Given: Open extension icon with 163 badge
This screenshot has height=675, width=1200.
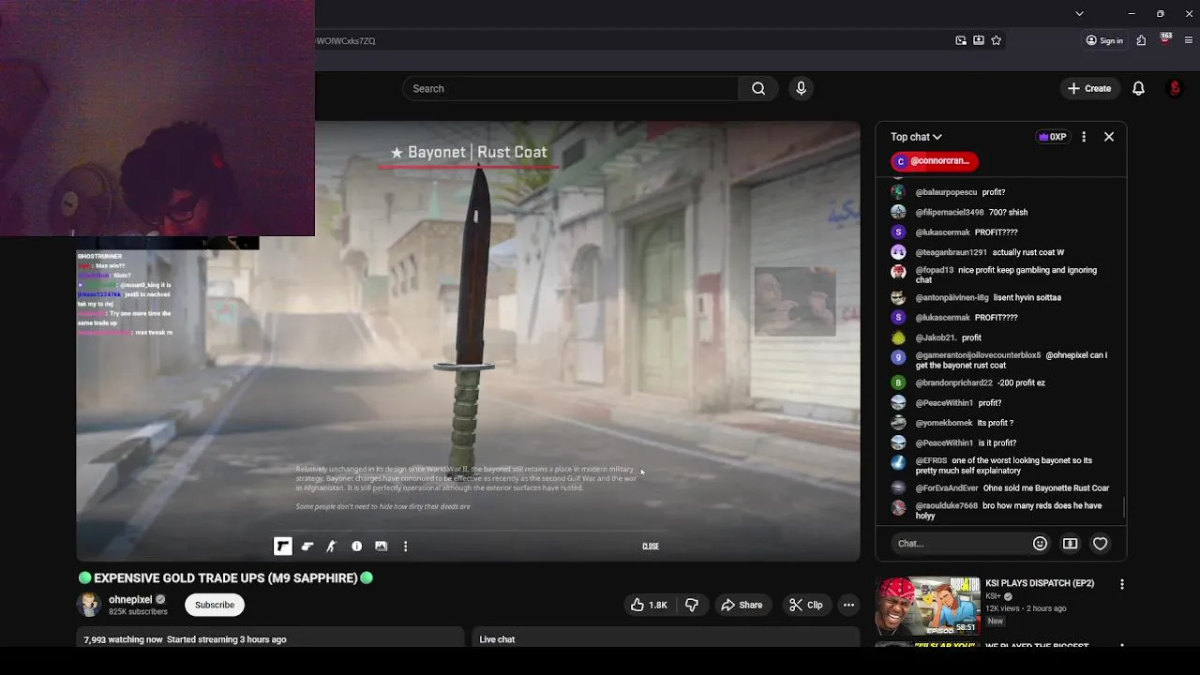Looking at the screenshot, I should pyautogui.click(x=1165, y=39).
